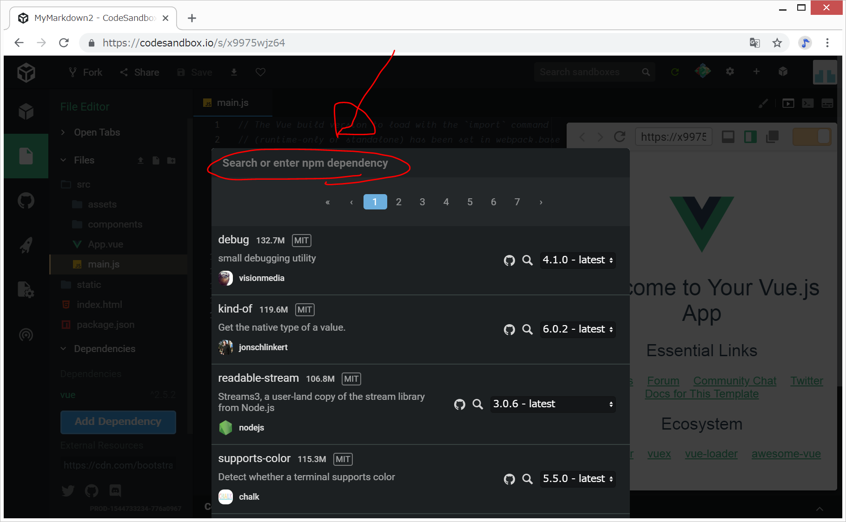This screenshot has height=522, width=846.
Task: Refresh the preview browser pane
Action: tap(619, 137)
